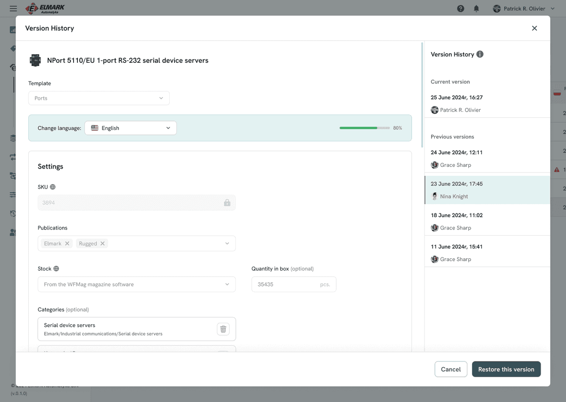Open the Stock WFMag source dropdown
Image resolution: width=566 pixels, height=402 pixels.
(137, 284)
